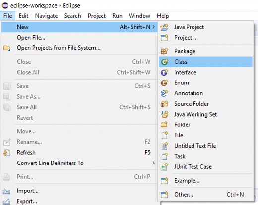258x205 pixels.
Task: Open the Search menu
Action: 72,16
